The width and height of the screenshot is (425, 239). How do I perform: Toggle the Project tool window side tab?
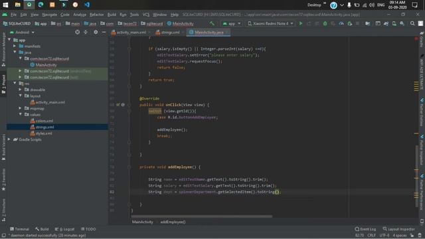click(3, 84)
